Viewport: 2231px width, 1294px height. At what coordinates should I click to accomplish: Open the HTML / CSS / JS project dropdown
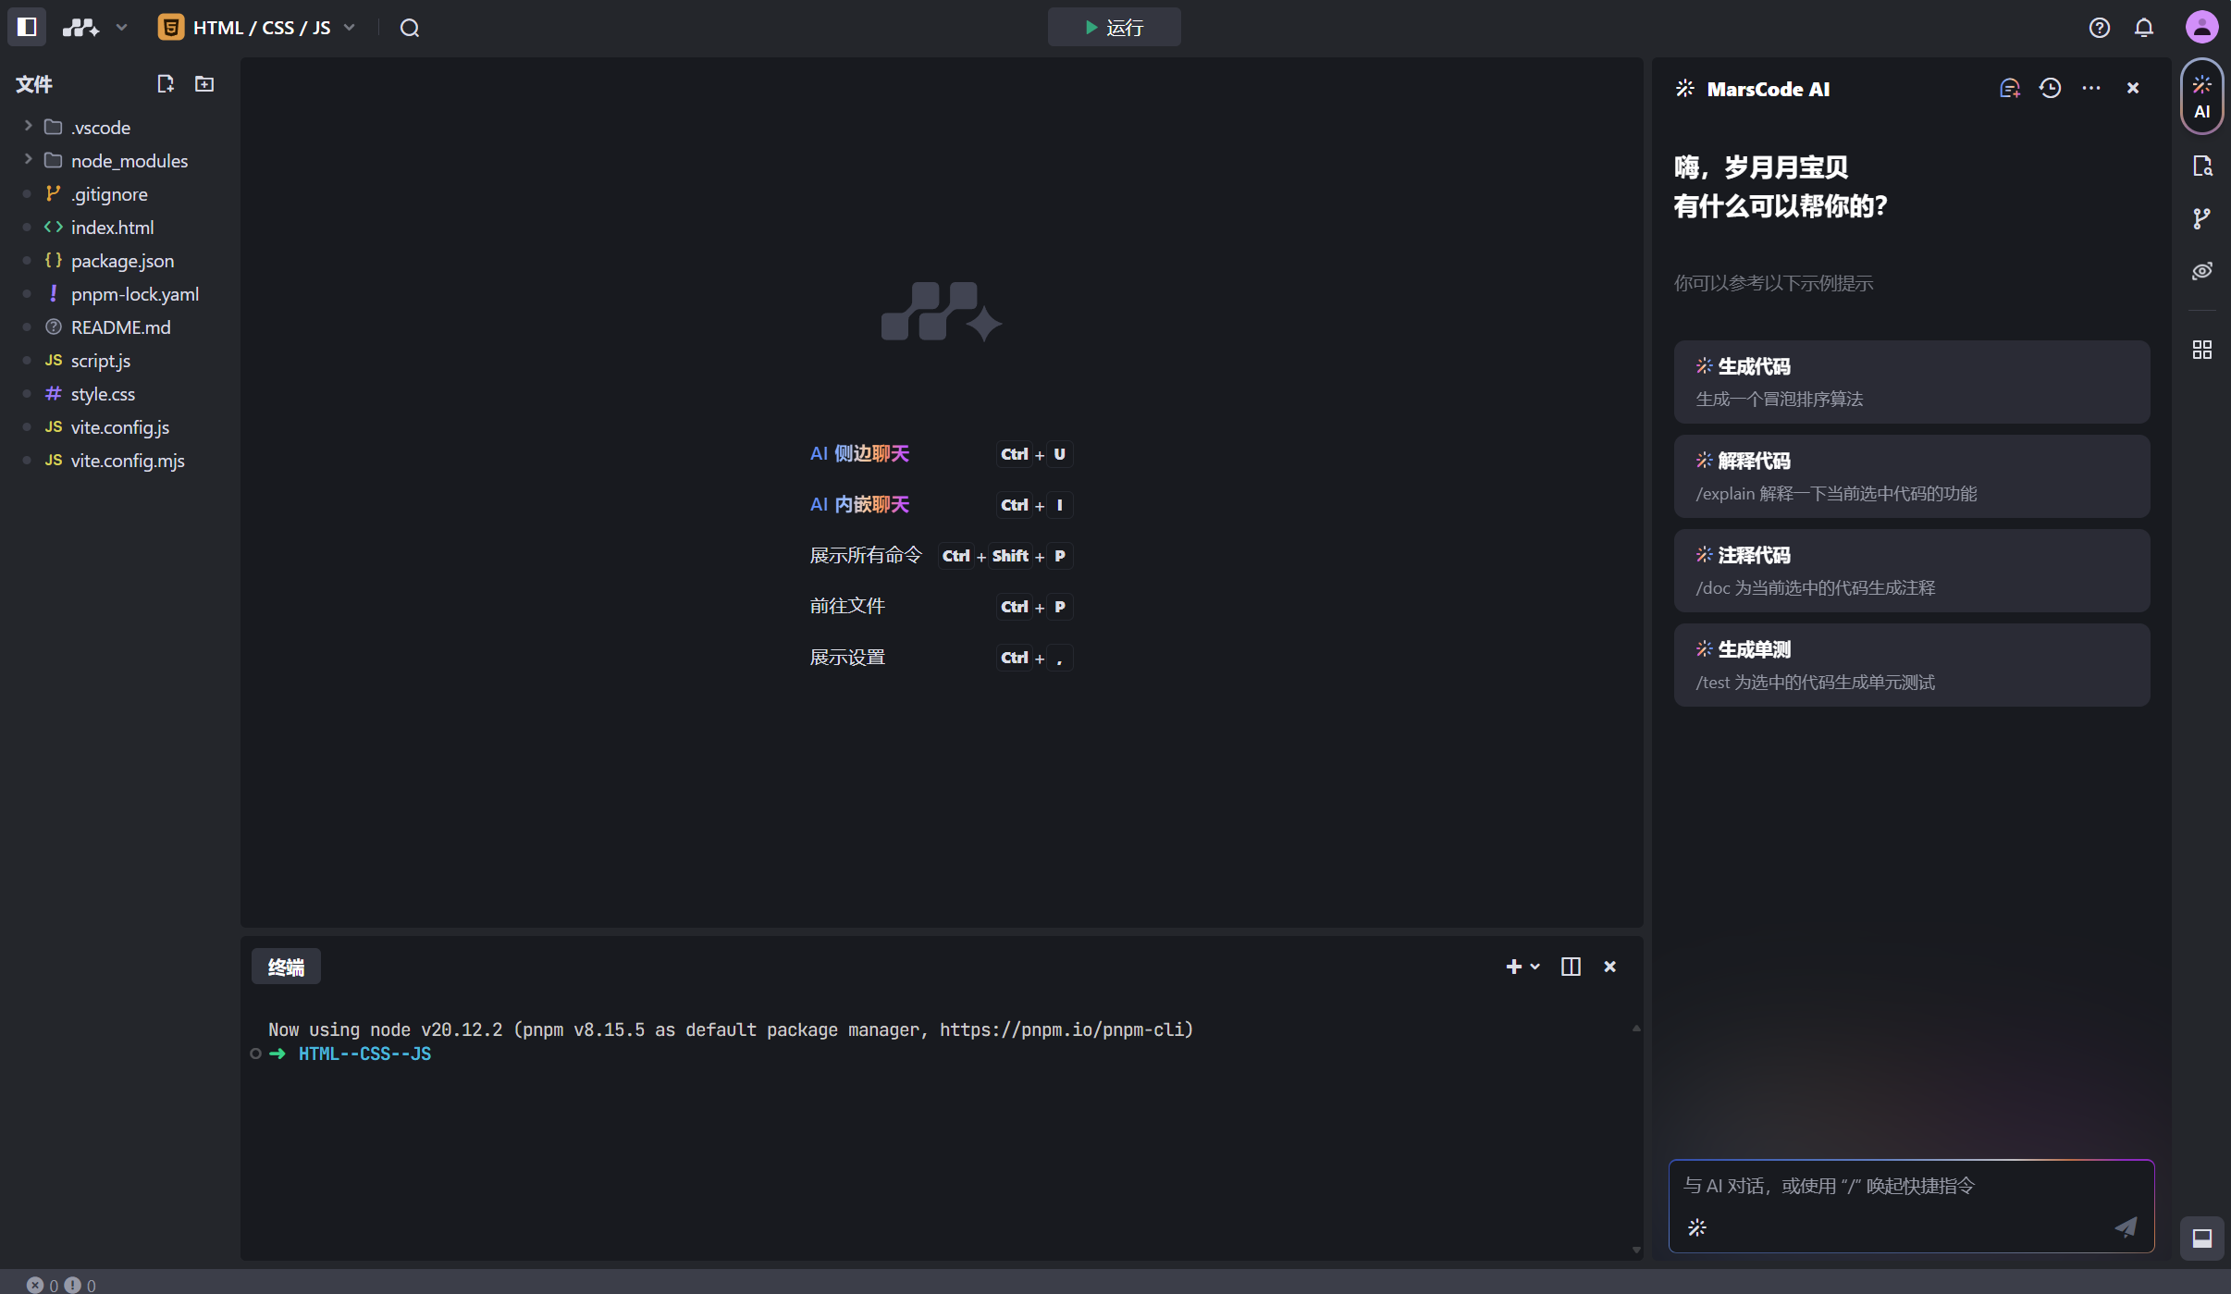257,28
